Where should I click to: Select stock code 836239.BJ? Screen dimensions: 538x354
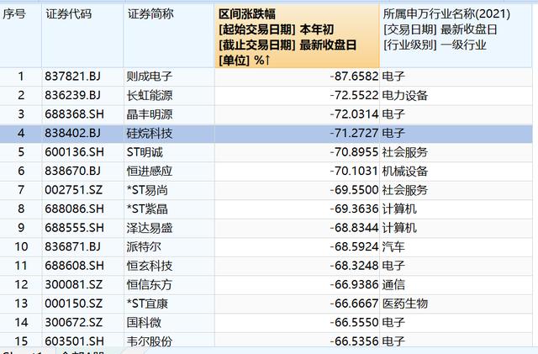click(x=73, y=95)
